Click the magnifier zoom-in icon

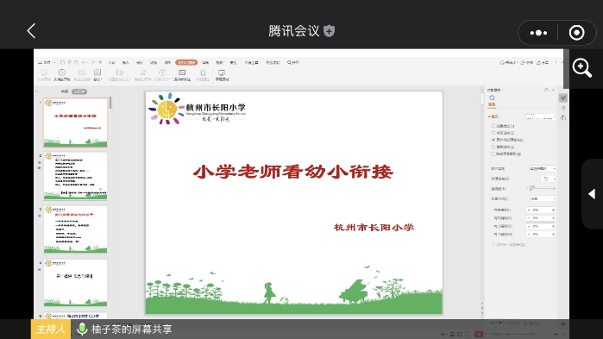[x=581, y=68]
